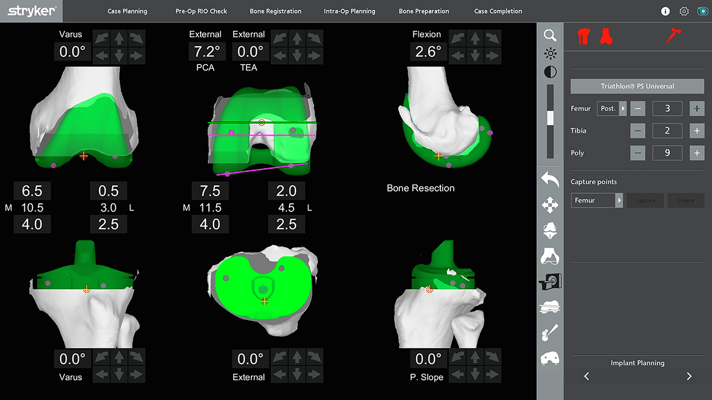
Task: Click right arrow beside P. Slope value
Action: (x=493, y=375)
